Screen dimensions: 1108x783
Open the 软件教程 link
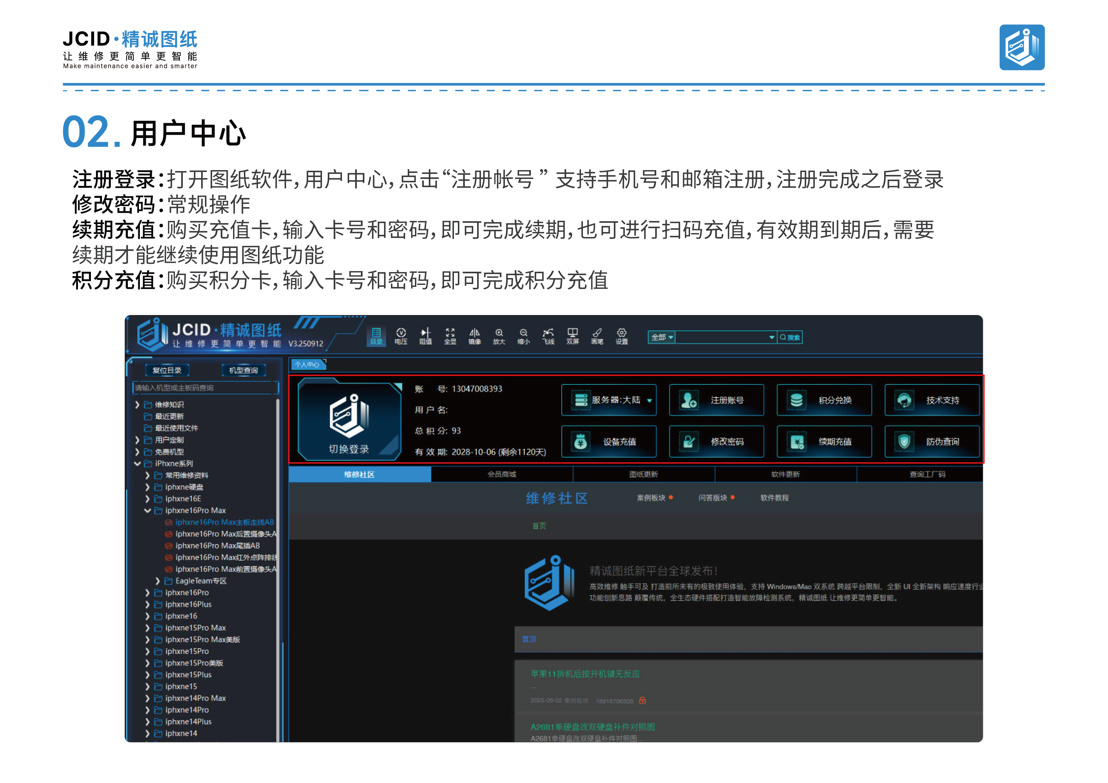point(775,497)
